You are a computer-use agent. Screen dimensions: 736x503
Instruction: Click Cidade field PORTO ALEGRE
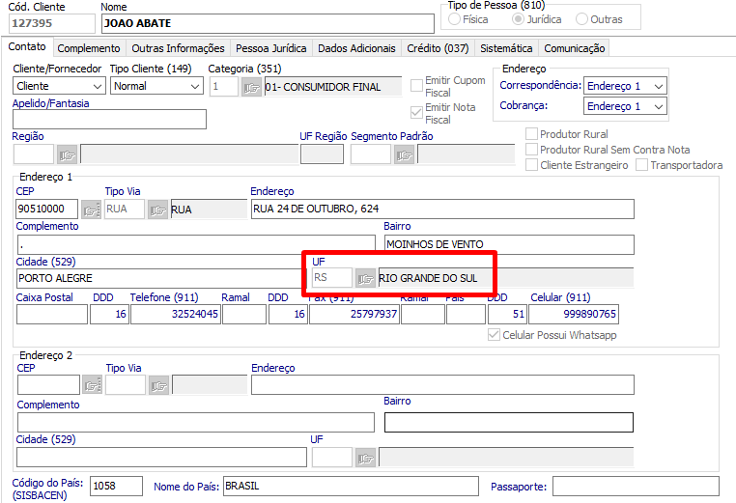tap(161, 278)
